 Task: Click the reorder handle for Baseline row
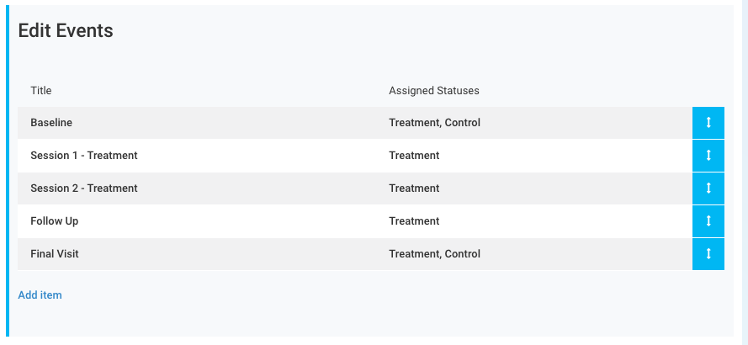708,123
